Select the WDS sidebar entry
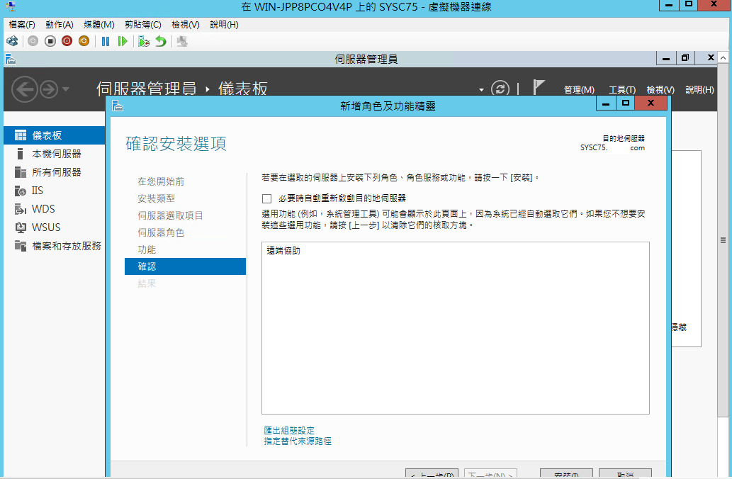Image resolution: width=732 pixels, height=479 pixels. (x=54, y=209)
